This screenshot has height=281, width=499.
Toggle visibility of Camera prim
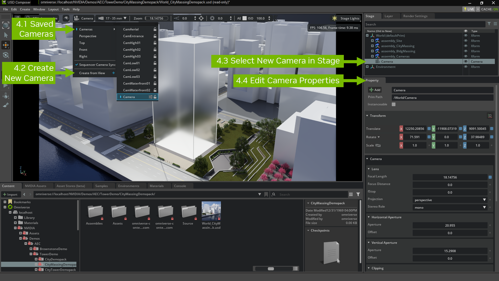[466, 61]
